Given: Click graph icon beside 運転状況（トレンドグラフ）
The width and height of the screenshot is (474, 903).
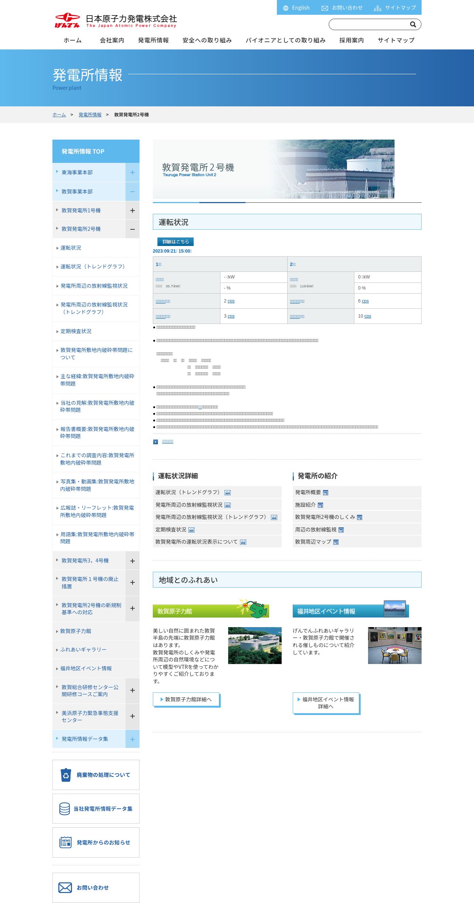Looking at the screenshot, I should (x=228, y=493).
